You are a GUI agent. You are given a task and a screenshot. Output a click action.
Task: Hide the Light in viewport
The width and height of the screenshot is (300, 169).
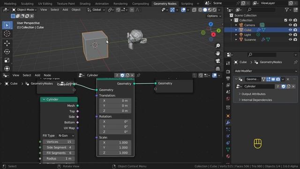[x=290, y=35]
